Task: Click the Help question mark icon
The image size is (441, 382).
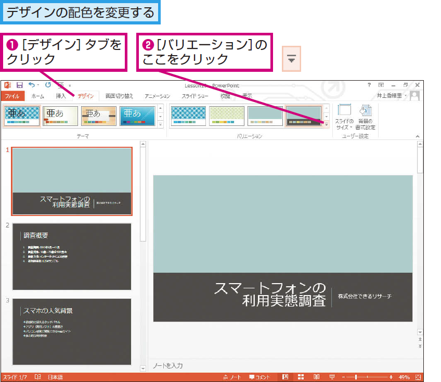Action: (x=369, y=85)
